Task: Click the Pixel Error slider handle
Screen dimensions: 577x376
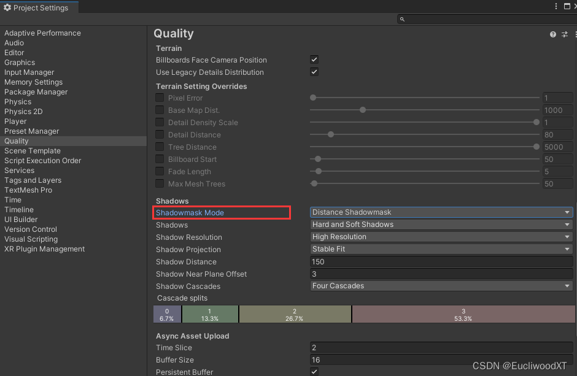Action: [313, 98]
